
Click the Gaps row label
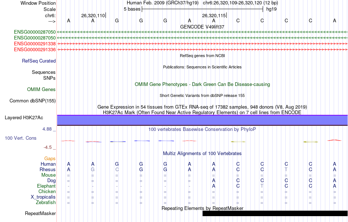coord(50,158)
